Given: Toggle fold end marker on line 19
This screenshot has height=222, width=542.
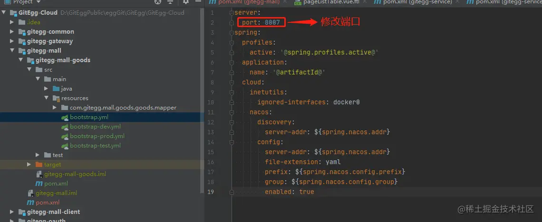Looking at the screenshot, I should [x=232, y=192].
